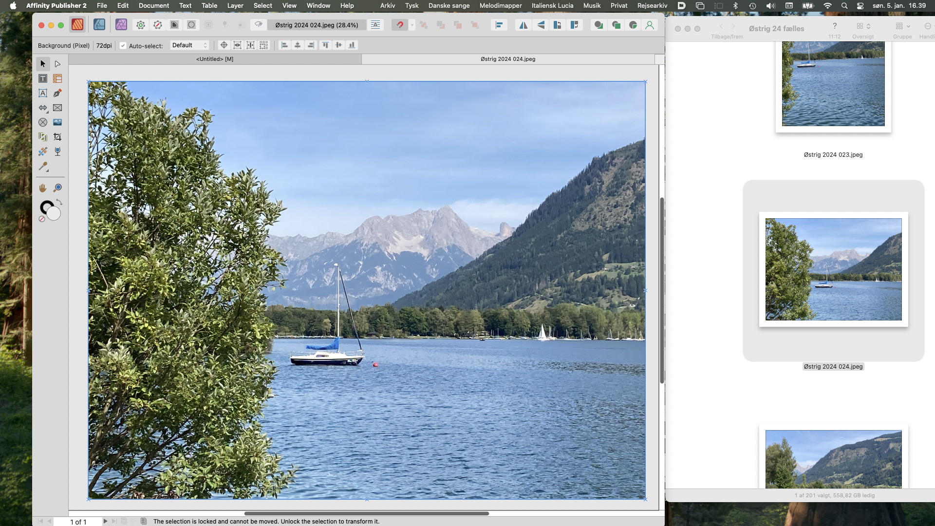Image resolution: width=935 pixels, height=526 pixels.
Task: Switch to the <Untitled> [M] document tab
Action: pyautogui.click(x=215, y=59)
